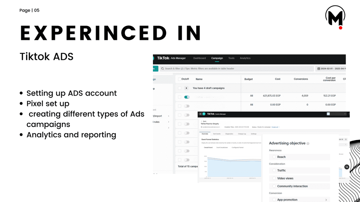Click the Cost column header
The image size is (360, 202).
coord(278,79)
